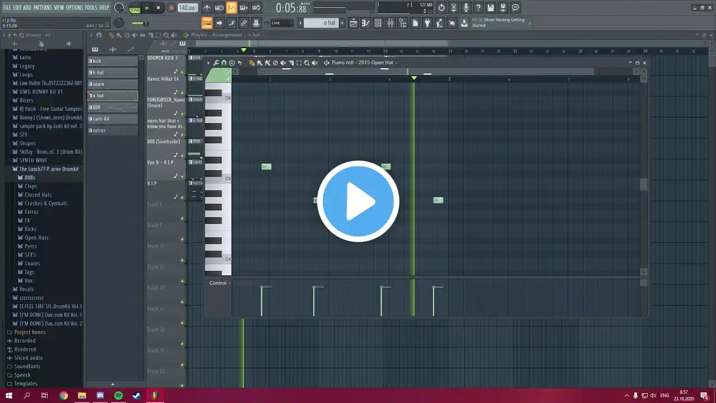Open the channel rack button
The width and height of the screenshot is (716, 403).
coord(378,23)
